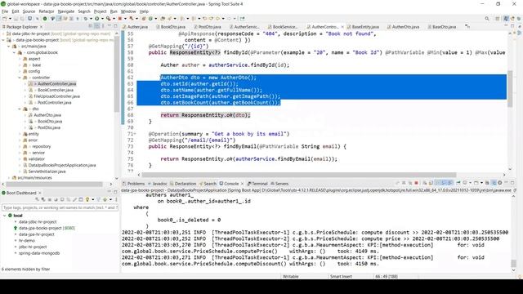Viewport: 523px width, 294px height.
Task: Expand the entity package node
Action: (x=20, y=134)
